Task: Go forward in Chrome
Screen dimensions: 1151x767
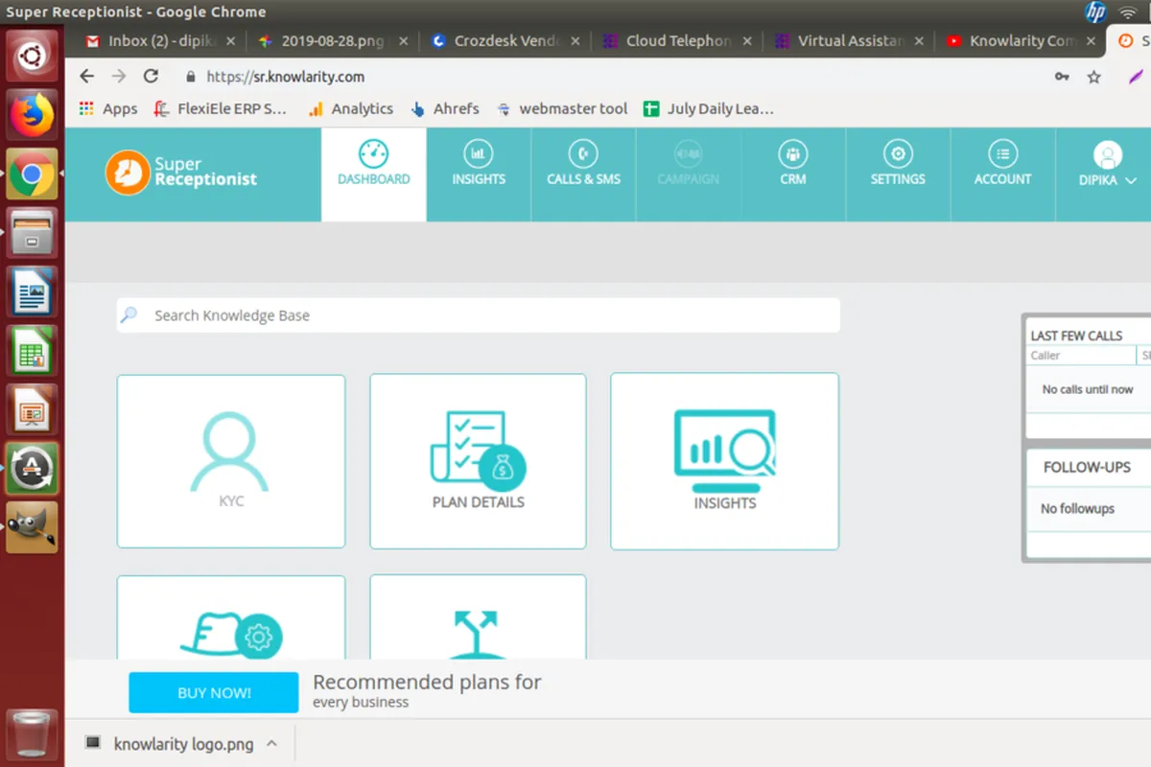Action: 119,77
